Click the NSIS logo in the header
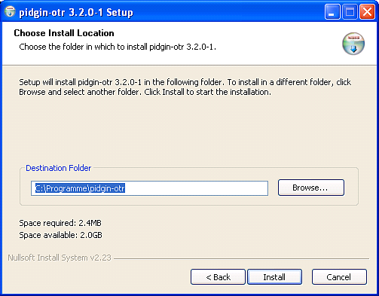Screen dimensions: 379x296 point(353,44)
